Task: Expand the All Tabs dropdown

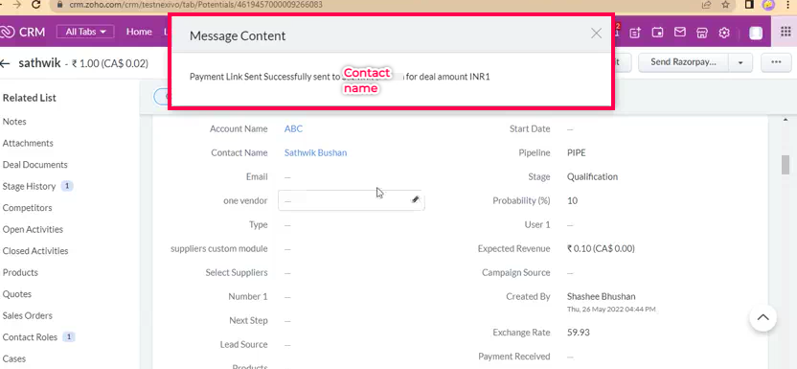Action: click(x=85, y=32)
